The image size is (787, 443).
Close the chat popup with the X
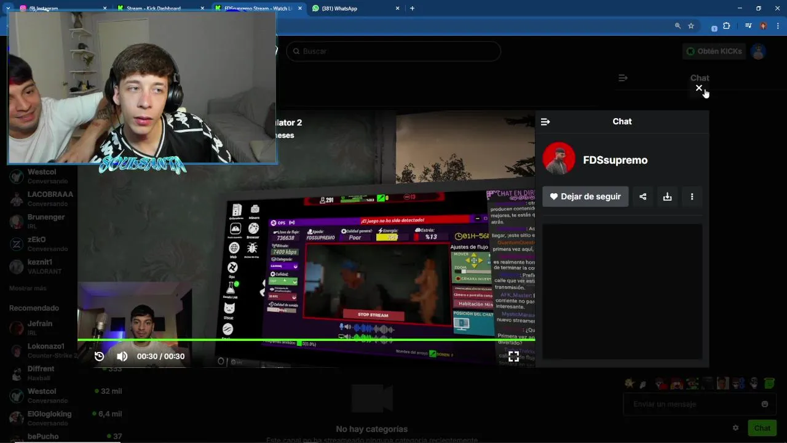[x=698, y=88]
